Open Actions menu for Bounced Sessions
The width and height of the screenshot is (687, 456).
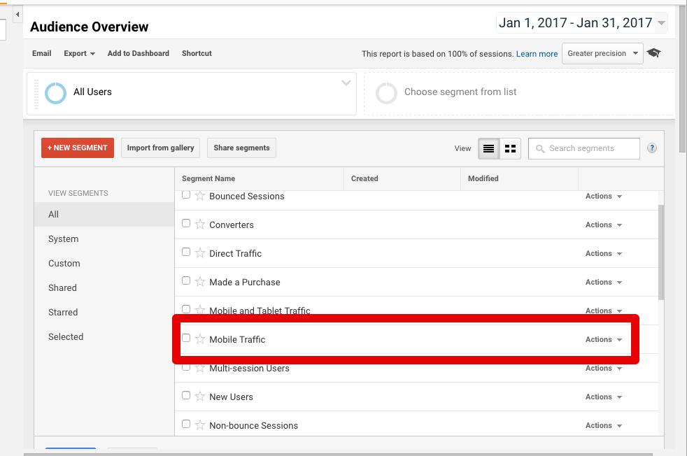(604, 197)
